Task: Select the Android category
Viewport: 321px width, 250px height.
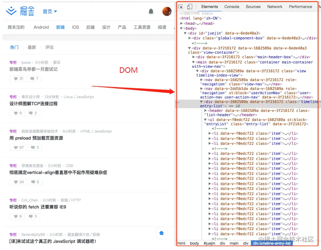Action: click(x=41, y=27)
